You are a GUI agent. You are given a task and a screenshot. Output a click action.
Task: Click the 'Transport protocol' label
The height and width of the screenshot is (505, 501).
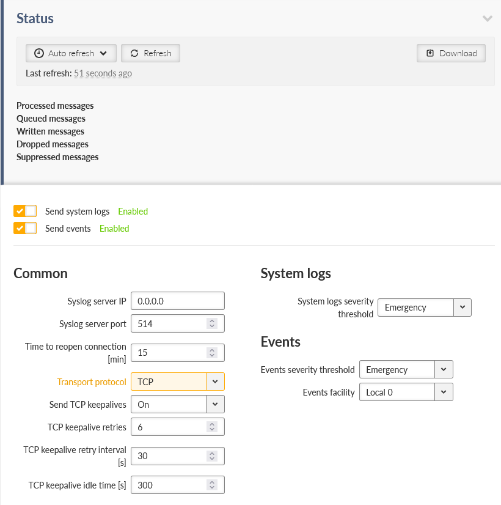[92, 382]
